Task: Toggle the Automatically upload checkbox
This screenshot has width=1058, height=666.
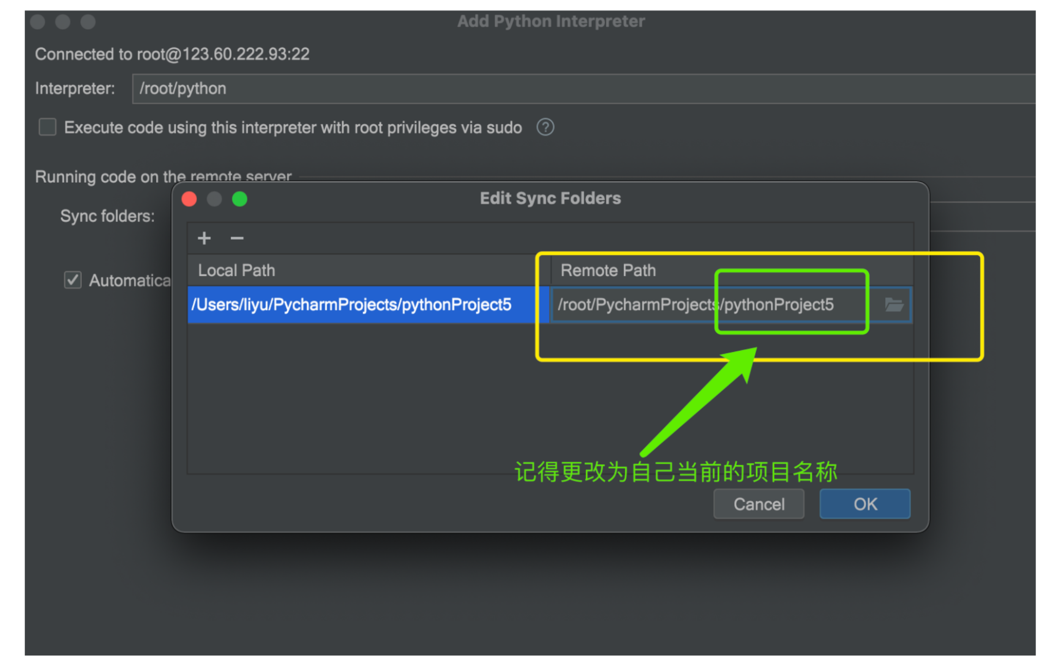Action: coord(73,280)
